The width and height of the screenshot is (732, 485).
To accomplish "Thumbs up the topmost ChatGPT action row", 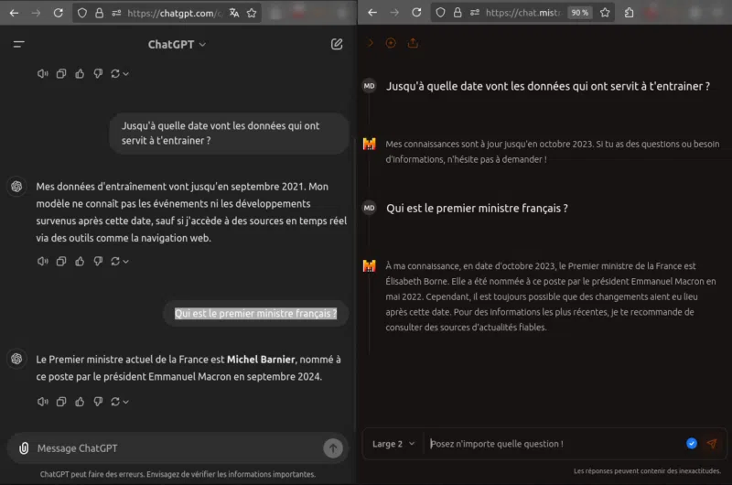I will tap(80, 74).
